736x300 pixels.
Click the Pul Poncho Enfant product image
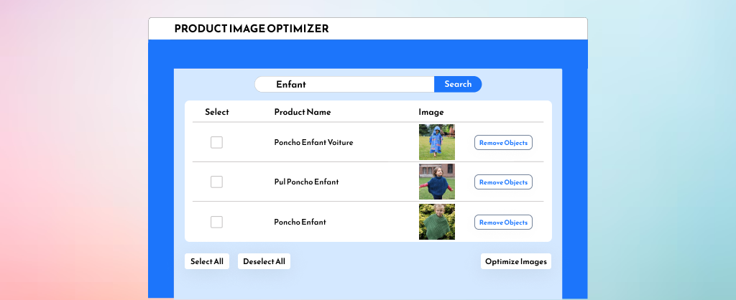pyautogui.click(x=437, y=182)
